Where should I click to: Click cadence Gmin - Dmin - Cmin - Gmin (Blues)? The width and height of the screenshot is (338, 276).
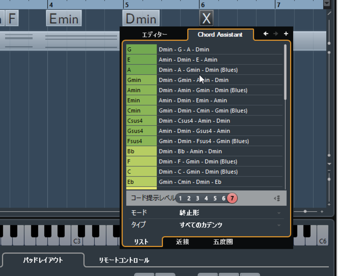tap(203, 110)
